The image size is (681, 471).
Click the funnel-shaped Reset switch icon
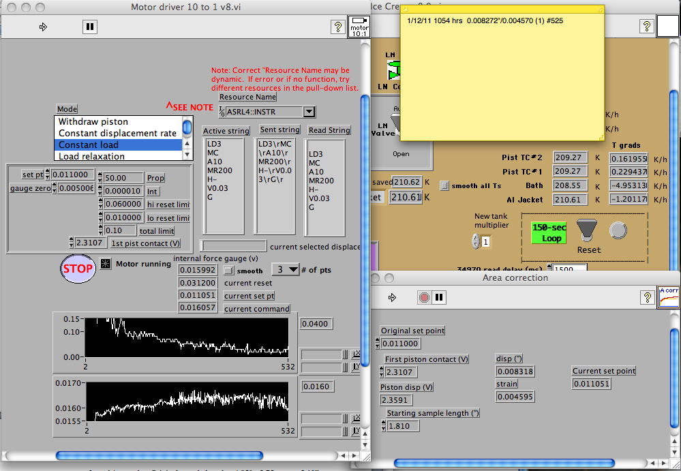(x=586, y=230)
